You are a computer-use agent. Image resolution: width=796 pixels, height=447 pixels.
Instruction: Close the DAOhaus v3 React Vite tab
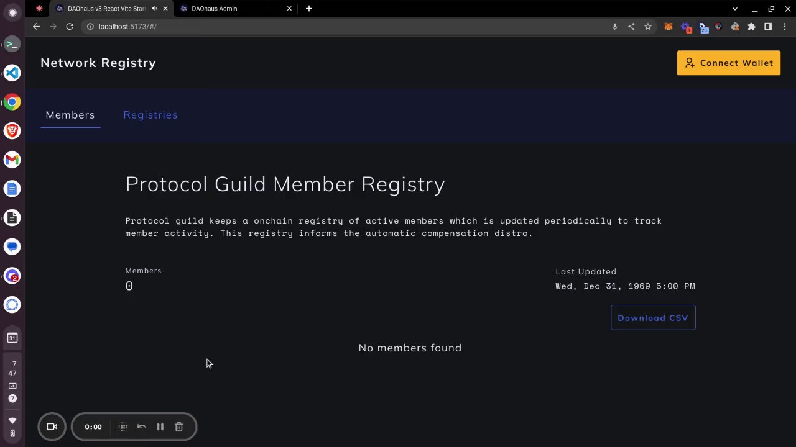(x=165, y=9)
